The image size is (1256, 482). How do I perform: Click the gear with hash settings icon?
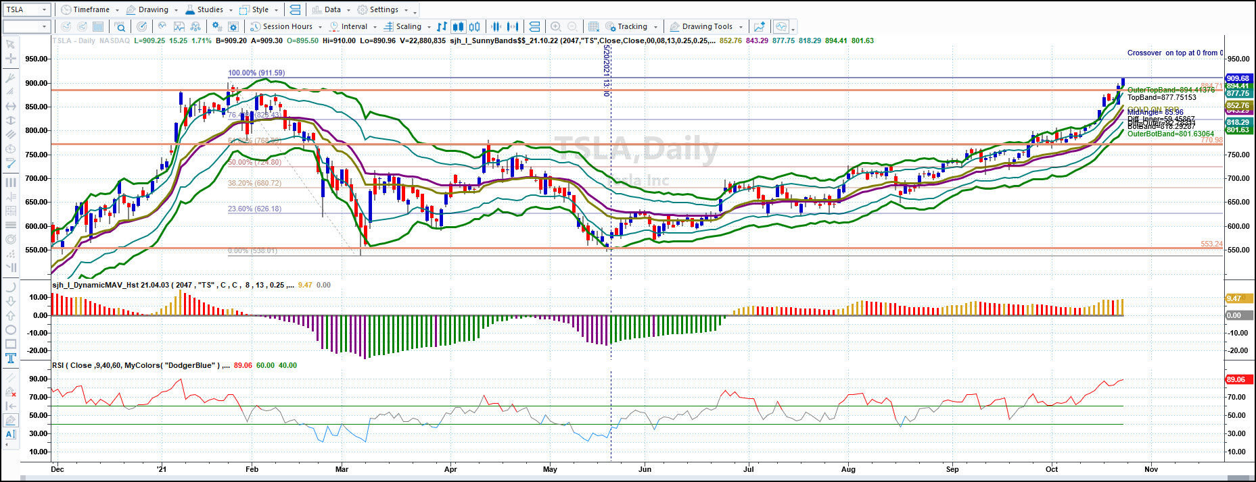pyautogui.click(x=216, y=26)
